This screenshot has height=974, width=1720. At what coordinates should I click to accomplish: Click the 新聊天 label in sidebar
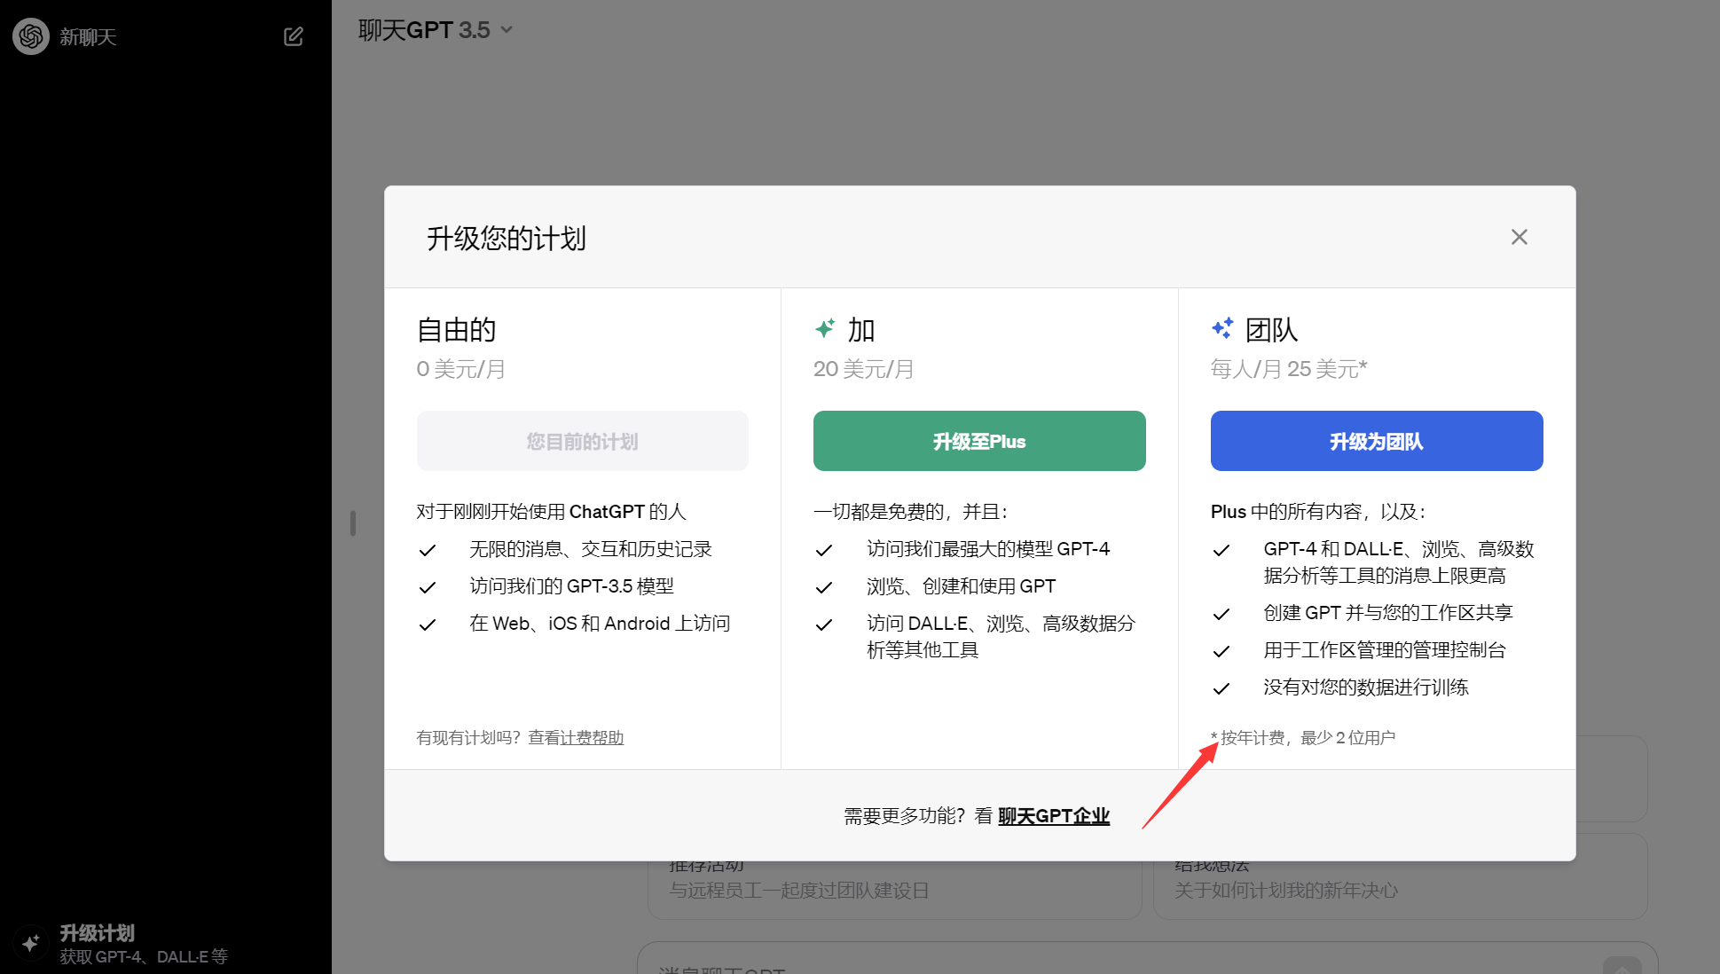tap(88, 37)
